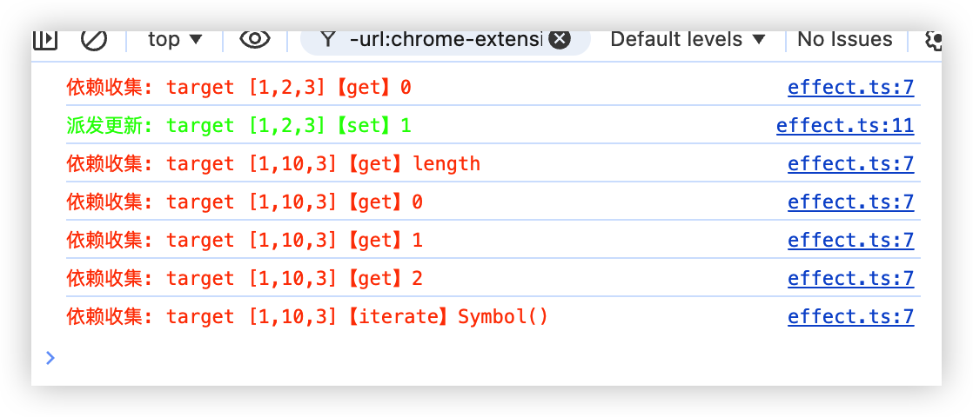Click the No Issues indicator

point(844,39)
